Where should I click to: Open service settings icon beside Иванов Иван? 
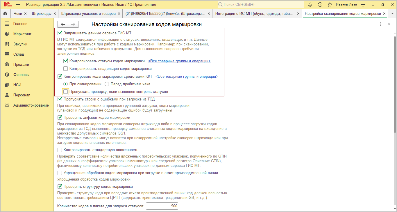pyautogui.click(x=363, y=5)
